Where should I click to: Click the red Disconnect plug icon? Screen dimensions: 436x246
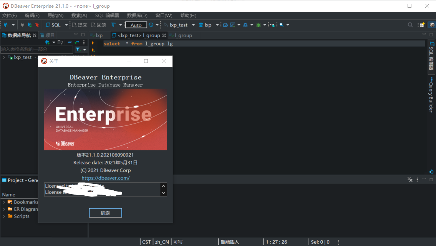(x=37, y=25)
